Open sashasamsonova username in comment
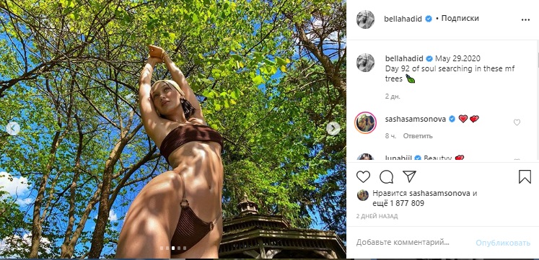539x260 pixels. [x=416, y=119]
